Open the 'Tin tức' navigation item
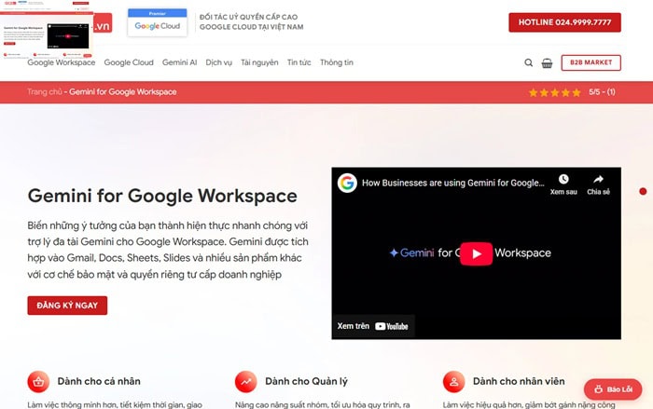This screenshot has width=653, height=409. pos(299,63)
